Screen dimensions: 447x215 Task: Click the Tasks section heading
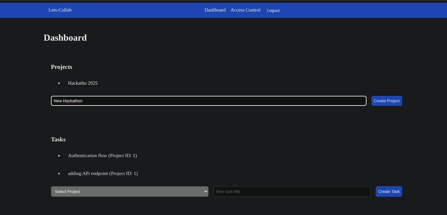(x=59, y=139)
